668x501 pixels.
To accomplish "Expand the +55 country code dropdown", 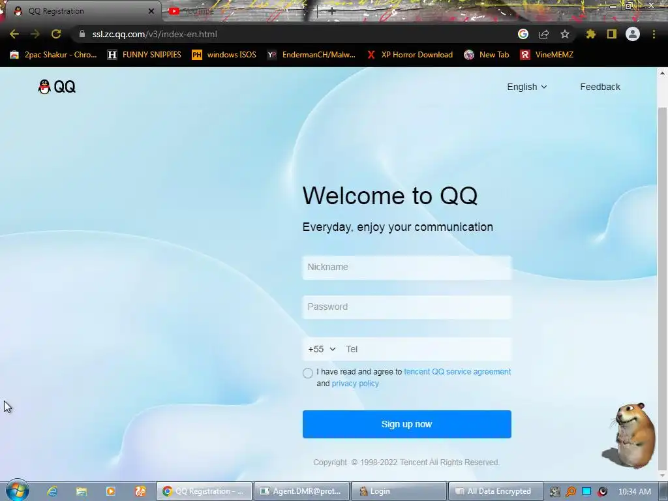I will 322,350.
